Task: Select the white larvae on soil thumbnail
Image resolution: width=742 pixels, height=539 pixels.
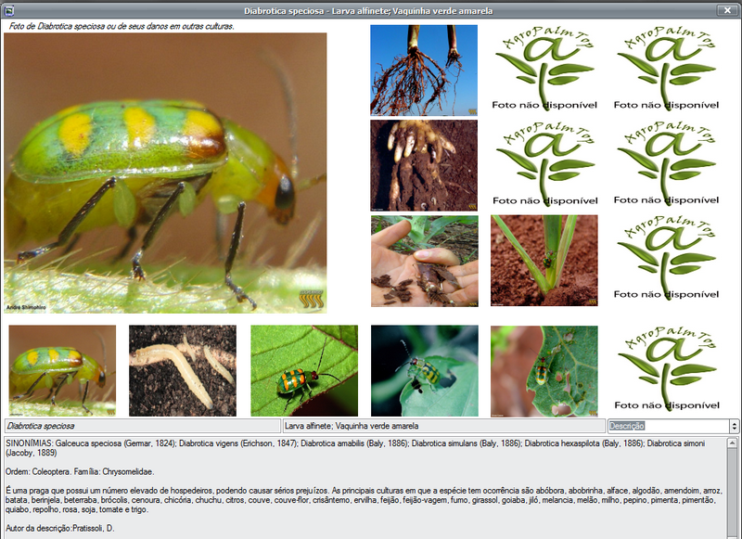Action: (183, 370)
